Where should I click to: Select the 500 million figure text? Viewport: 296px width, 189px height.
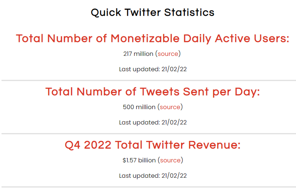139,107
